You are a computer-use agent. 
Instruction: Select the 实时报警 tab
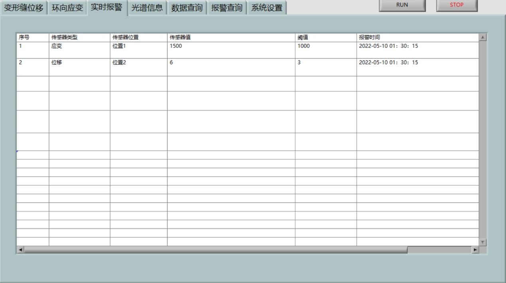coord(107,8)
